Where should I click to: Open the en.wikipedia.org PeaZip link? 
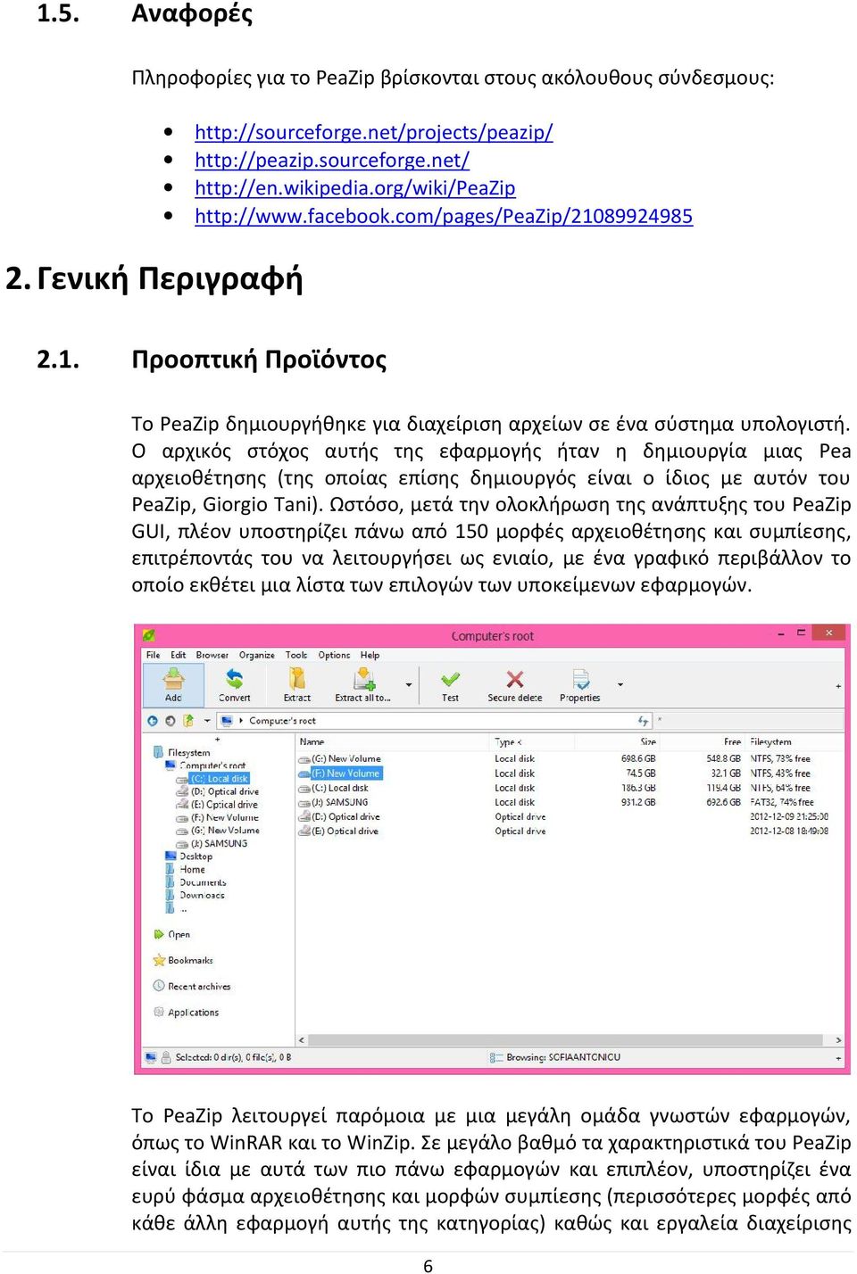[355, 187]
